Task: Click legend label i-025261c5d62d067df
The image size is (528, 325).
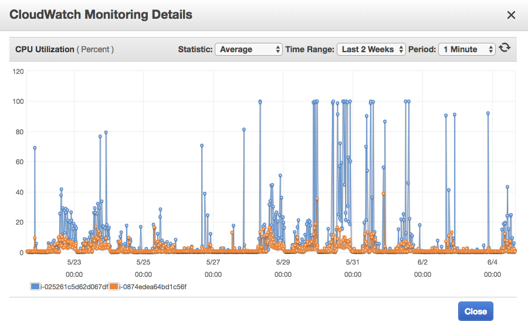Action: 75,287
